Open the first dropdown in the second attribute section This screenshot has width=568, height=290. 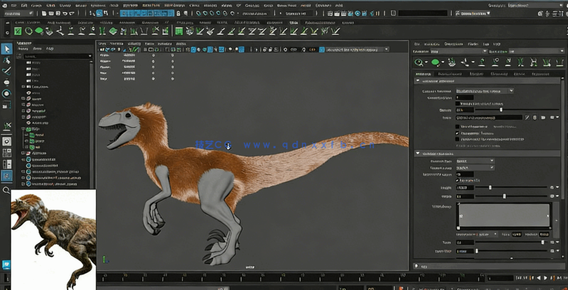[475, 161]
